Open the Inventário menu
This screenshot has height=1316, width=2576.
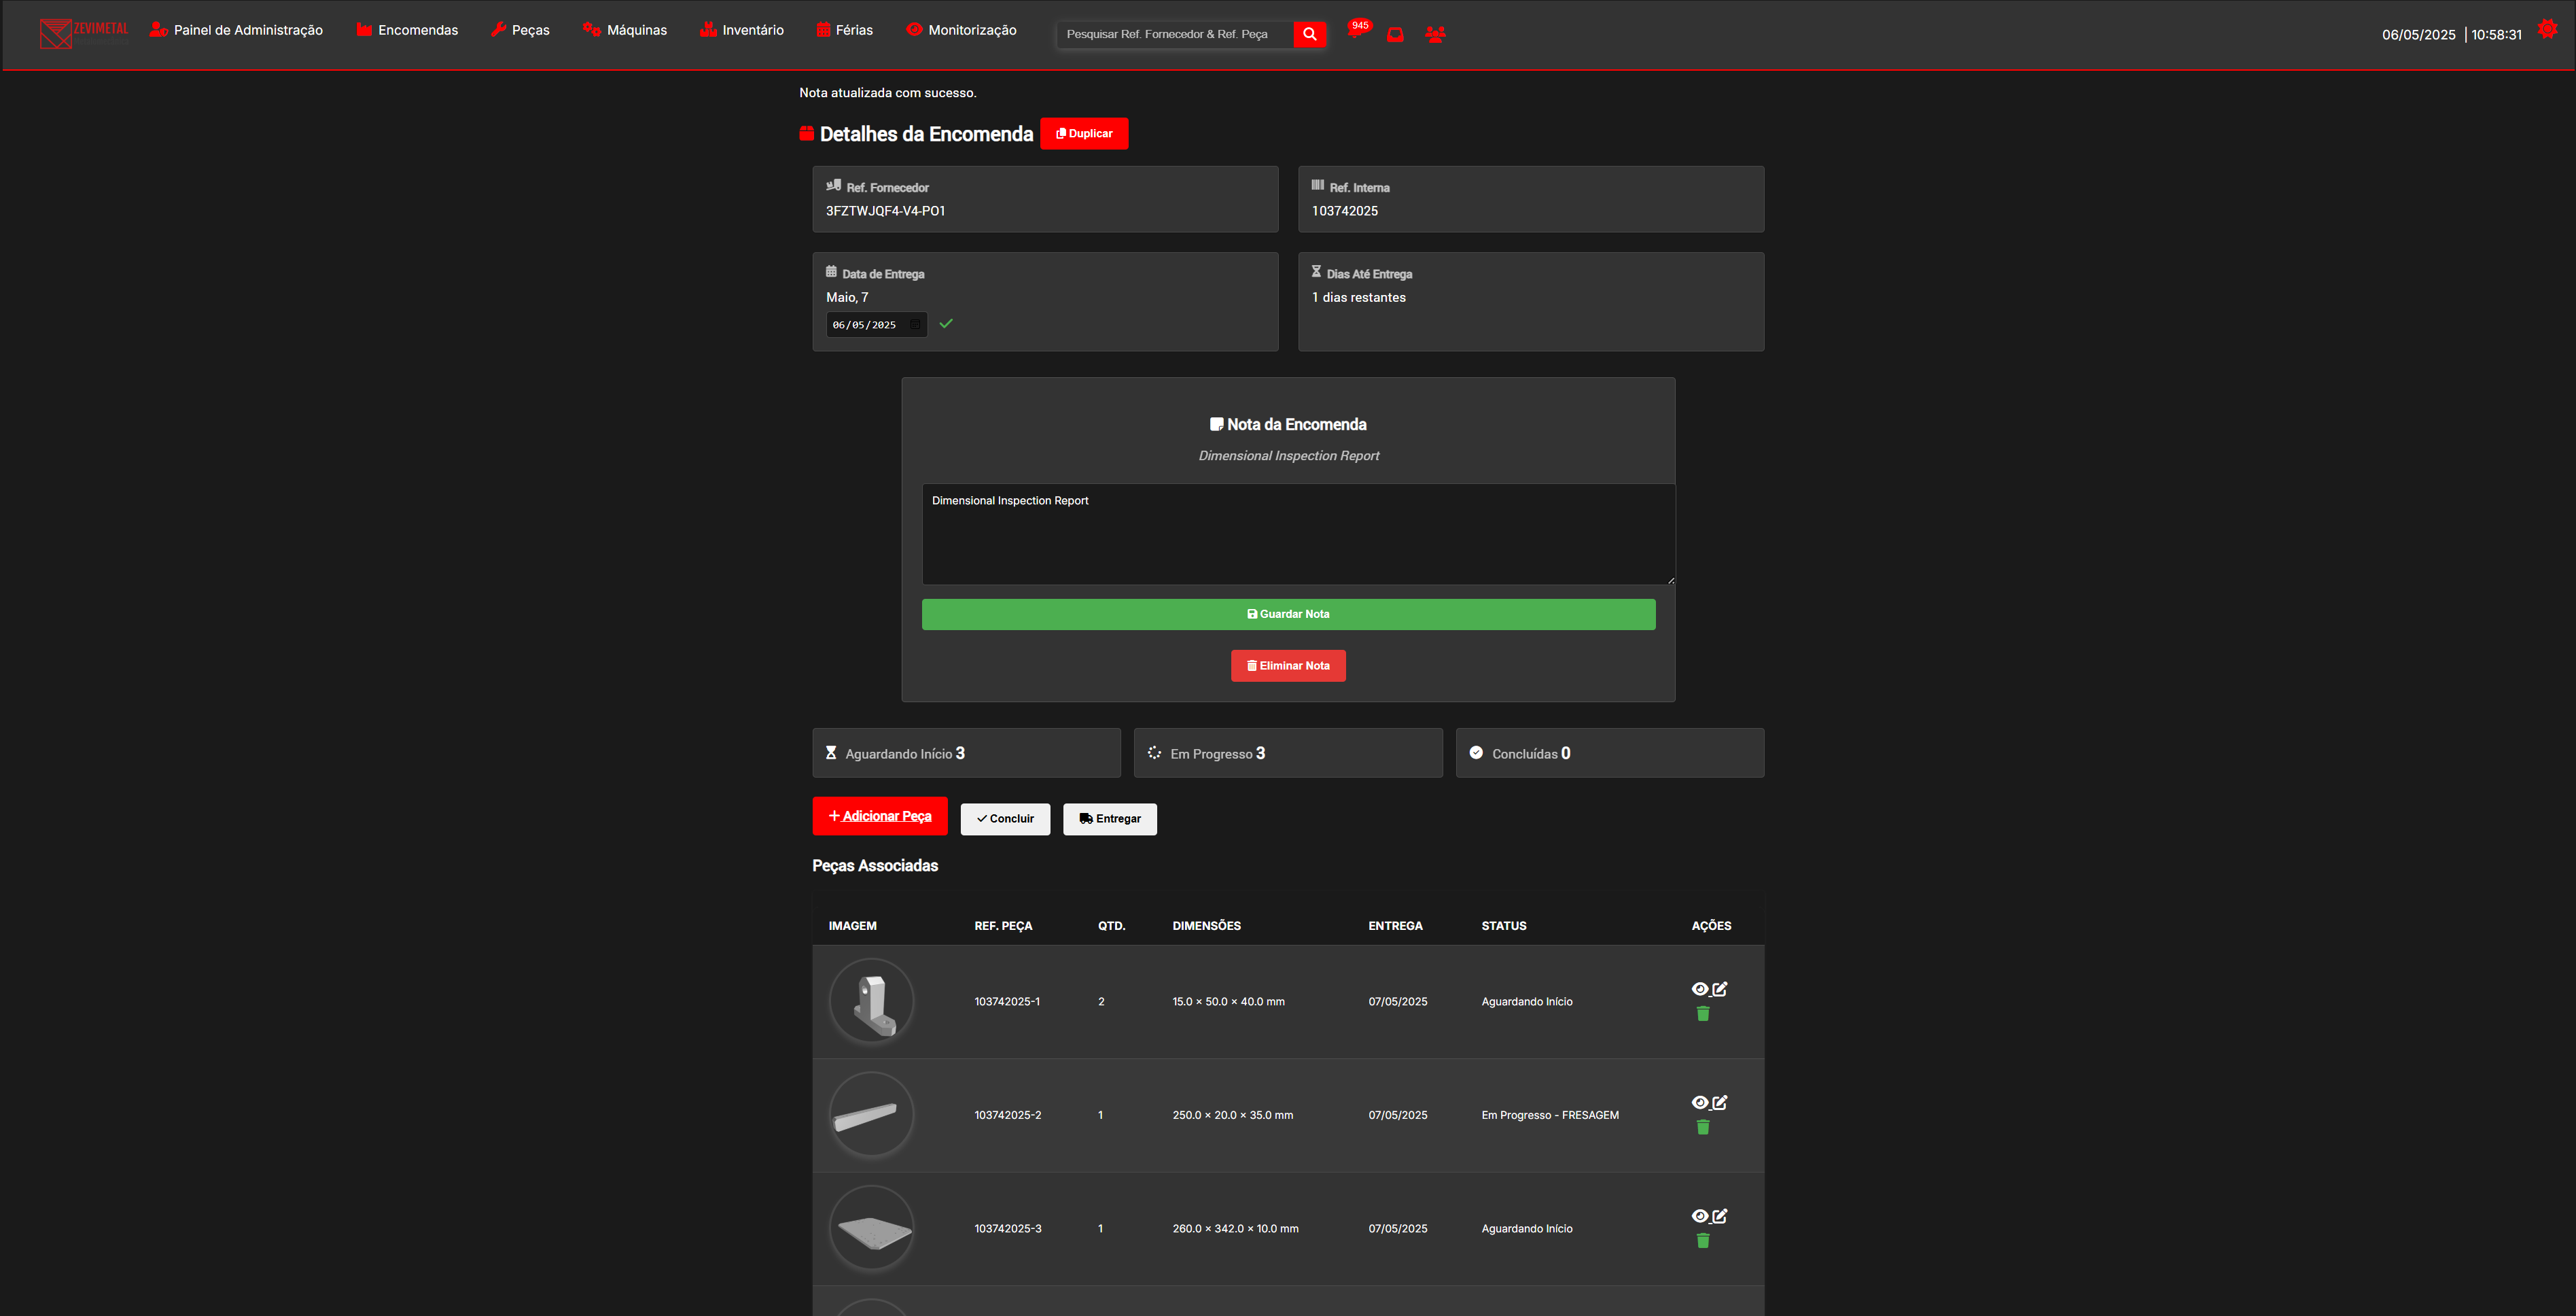click(742, 30)
